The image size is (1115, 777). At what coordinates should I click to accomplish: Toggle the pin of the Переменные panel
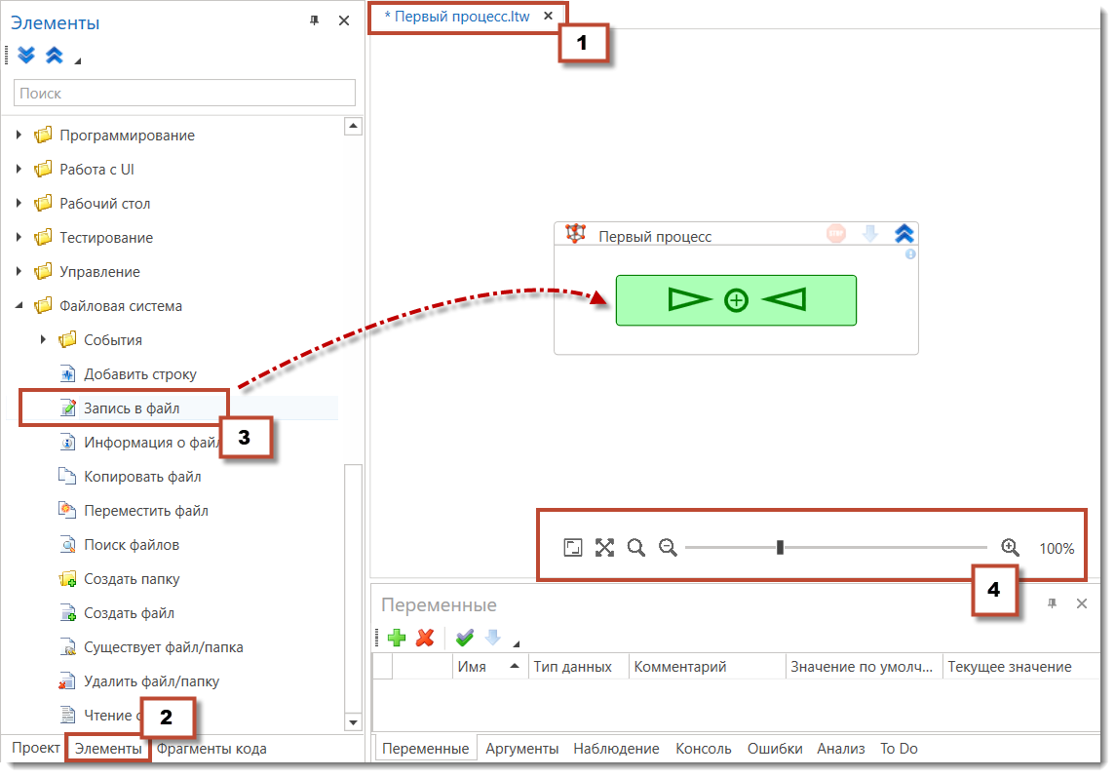click(1052, 603)
